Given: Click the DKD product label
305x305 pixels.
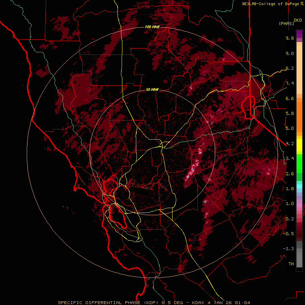Looking at the screenshot, I should [x=298, y=20].
